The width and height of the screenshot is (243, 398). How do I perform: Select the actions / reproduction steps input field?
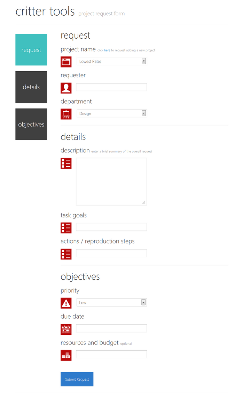111,253
